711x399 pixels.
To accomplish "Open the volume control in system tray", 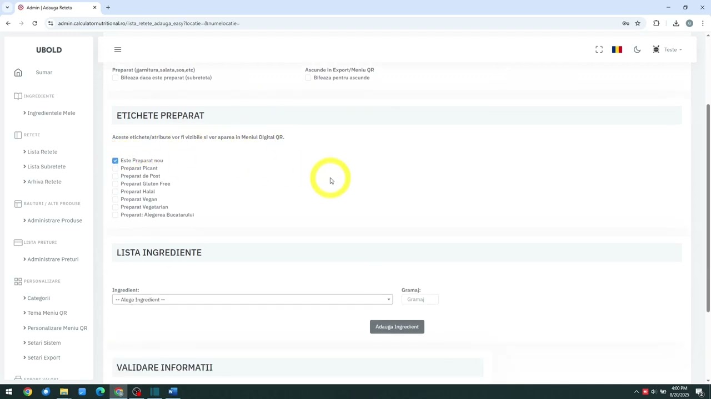I will tap(654, 392).
